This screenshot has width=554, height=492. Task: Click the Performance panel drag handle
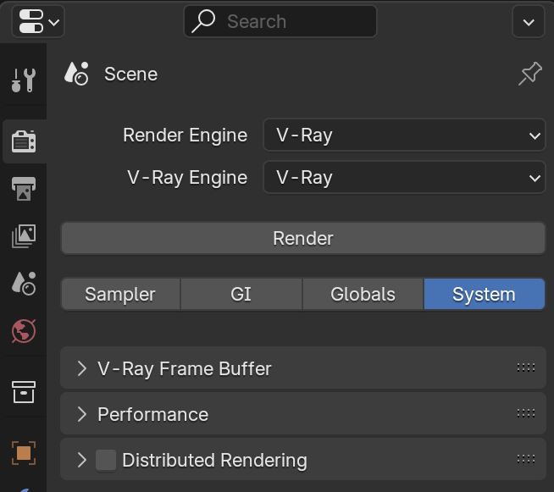[x=526, y=413]
